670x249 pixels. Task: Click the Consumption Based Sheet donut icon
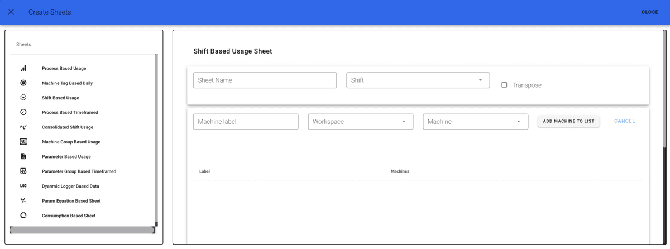coord(23,215)
